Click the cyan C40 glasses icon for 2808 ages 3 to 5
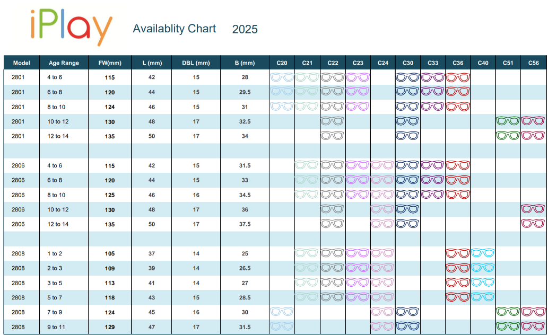548x335 pixels. point(483,283)
